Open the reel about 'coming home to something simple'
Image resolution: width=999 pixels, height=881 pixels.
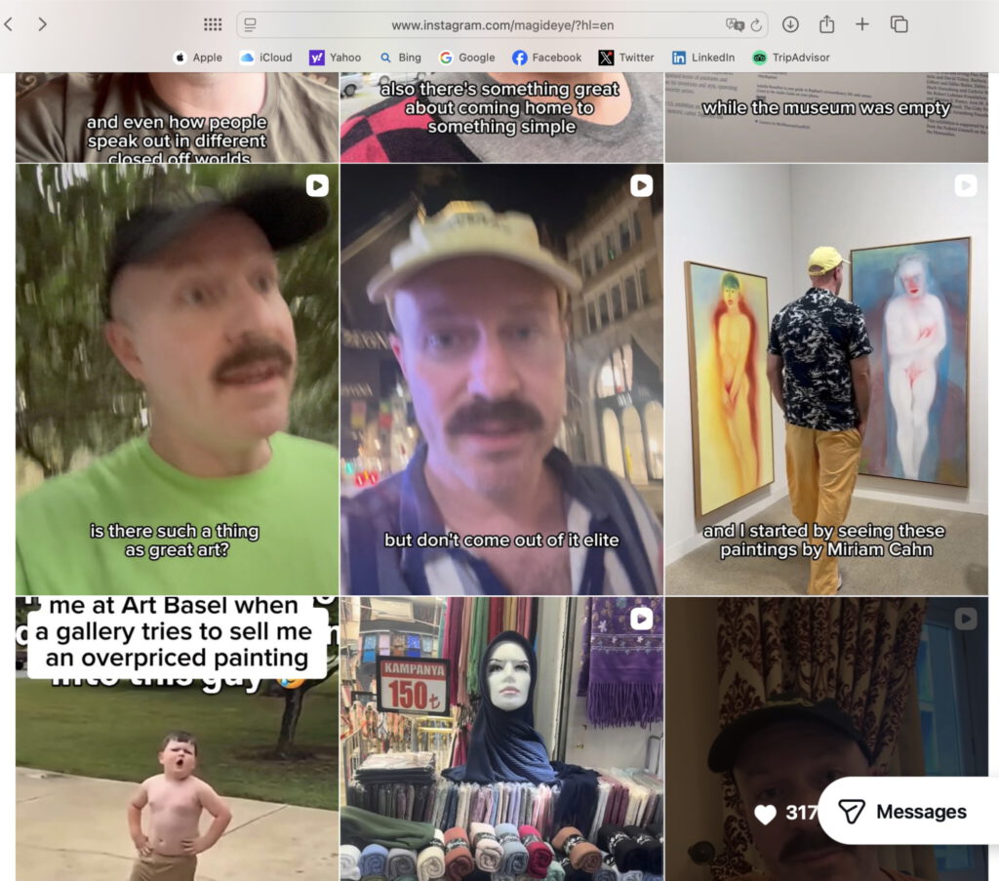tap(501, 117)
